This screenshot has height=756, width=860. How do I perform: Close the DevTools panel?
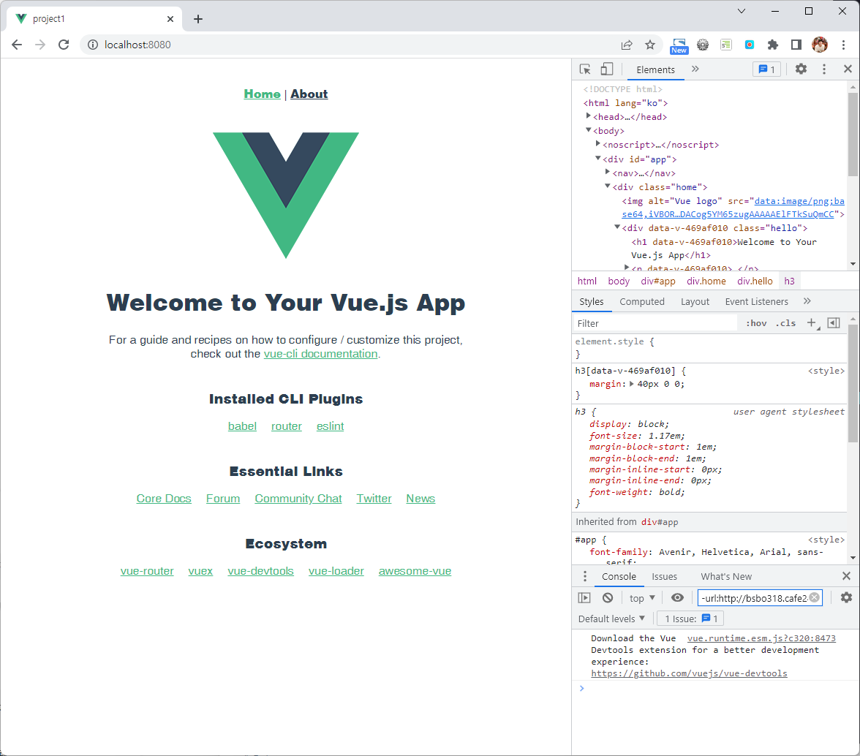click(848, 69)
